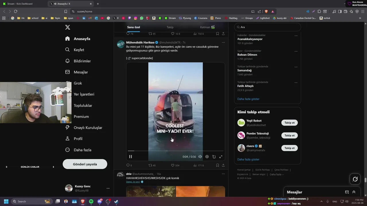
Task: Open Rıdvan Dilmen trend options dots
Action: tap(296, 51)
